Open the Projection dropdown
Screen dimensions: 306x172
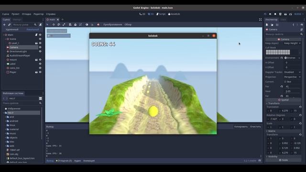[x=292, y=77]
